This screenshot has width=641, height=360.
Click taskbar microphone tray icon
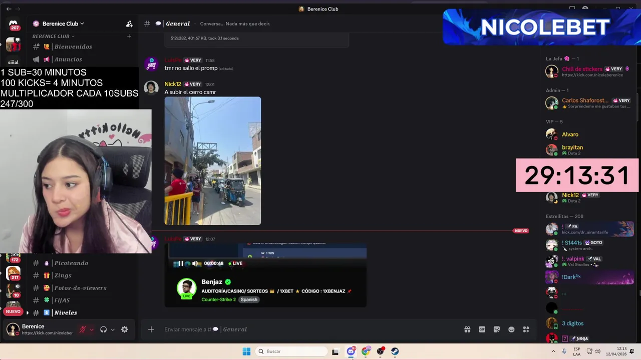(x=564, y=351)
